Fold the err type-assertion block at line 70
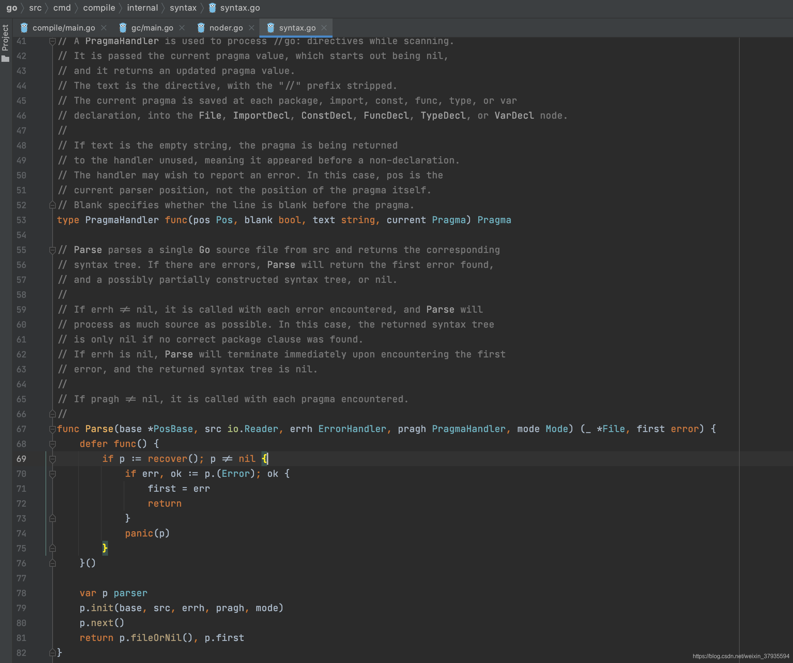This screenshot has width=793, height=663. click(x=53, y=474)
